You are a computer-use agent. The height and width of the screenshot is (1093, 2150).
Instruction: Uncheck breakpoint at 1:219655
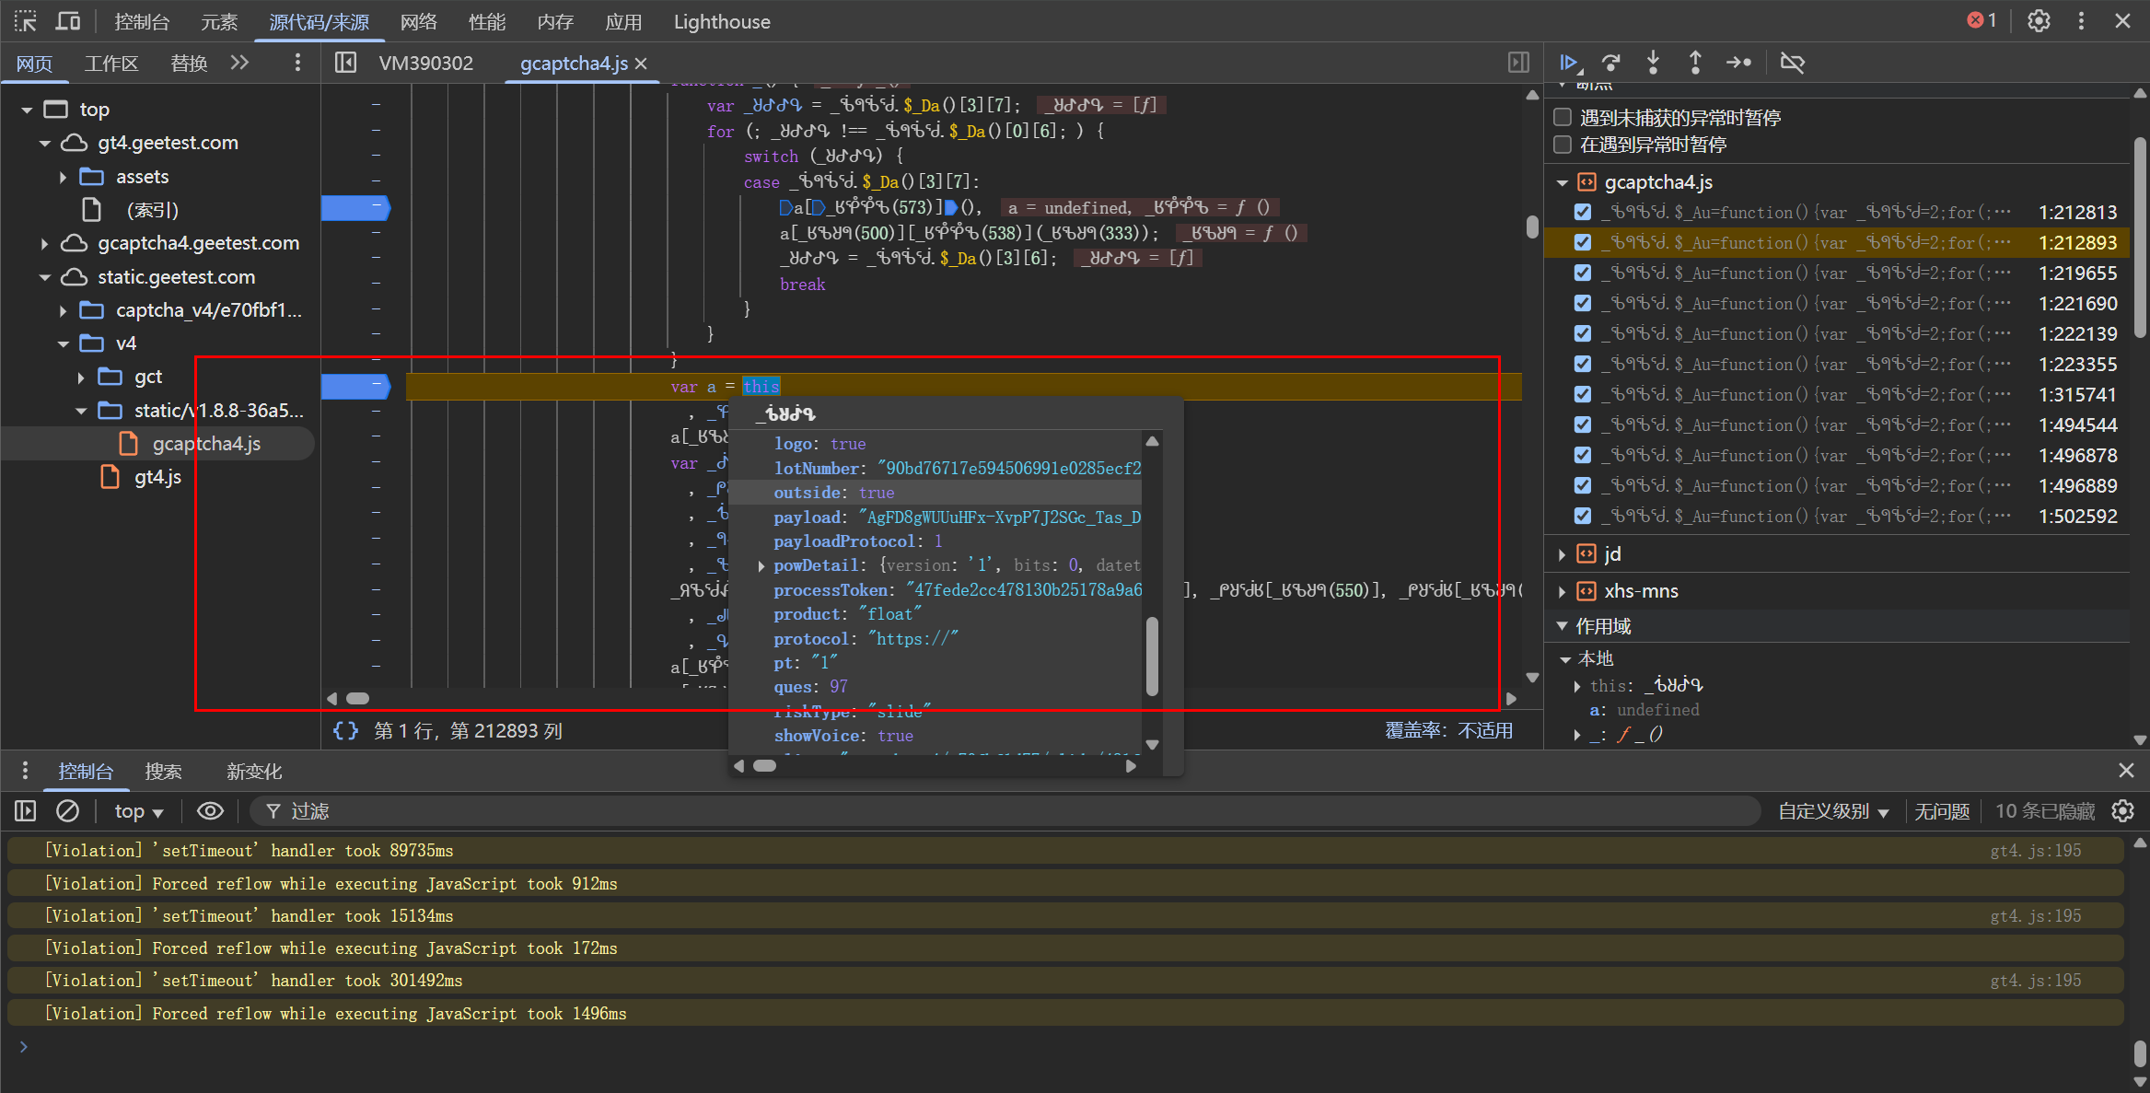[1583, 273]
